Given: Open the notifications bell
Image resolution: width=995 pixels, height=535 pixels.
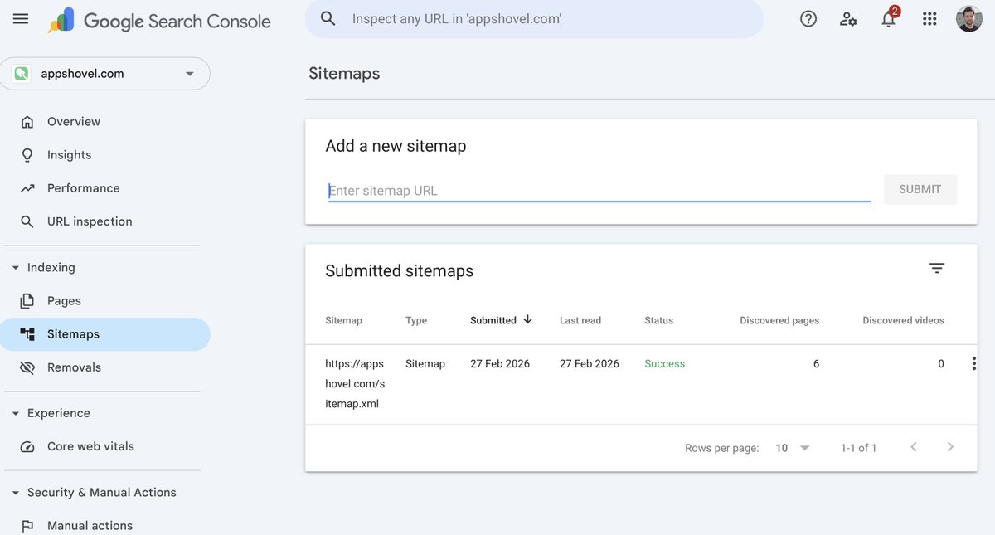Looking at the screenshot, I should 888,19.
